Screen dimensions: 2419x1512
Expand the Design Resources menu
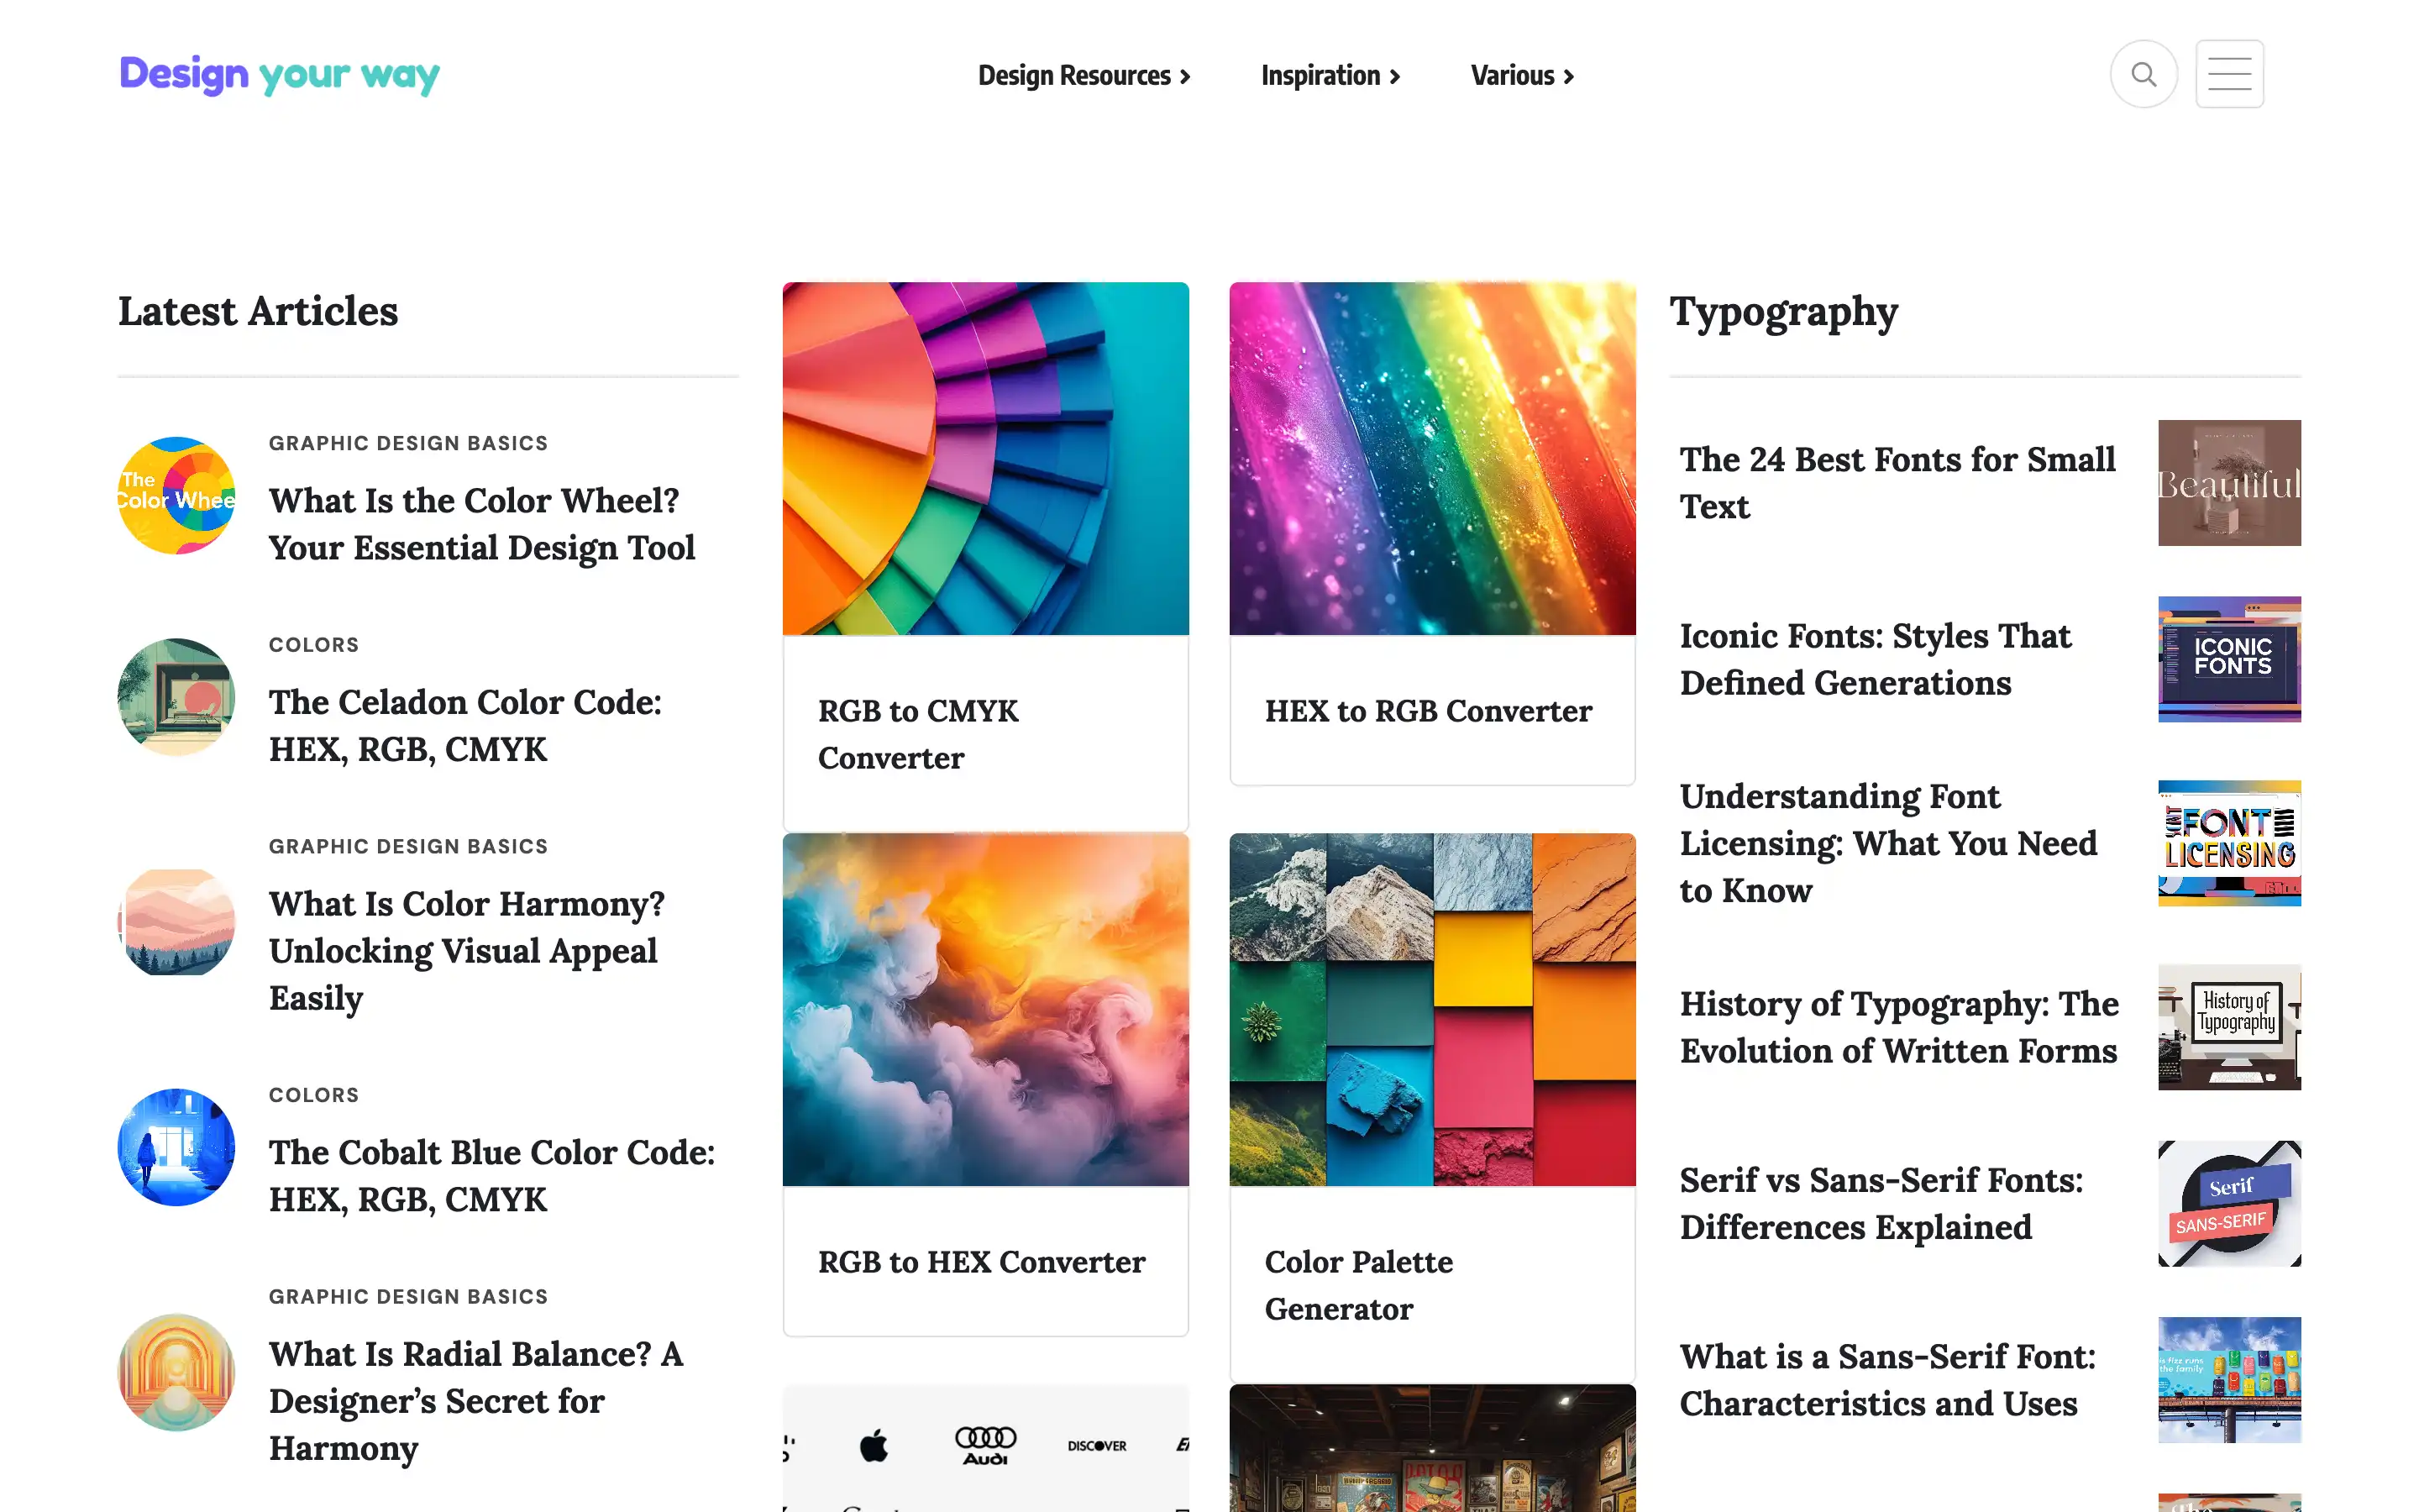tap(1084, 76)
